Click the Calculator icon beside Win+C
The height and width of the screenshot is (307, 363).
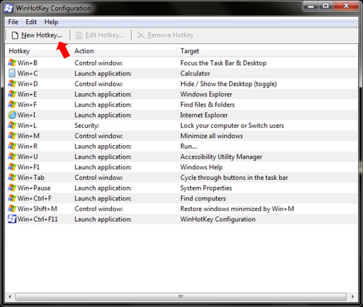12,73
